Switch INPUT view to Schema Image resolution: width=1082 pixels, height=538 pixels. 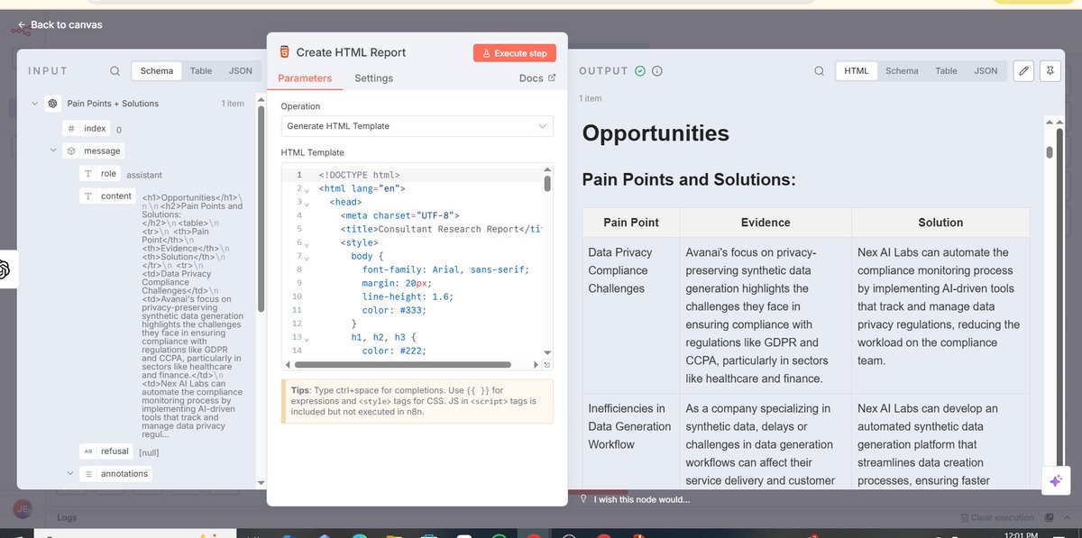pyautogui.click(x=157, y=71)
